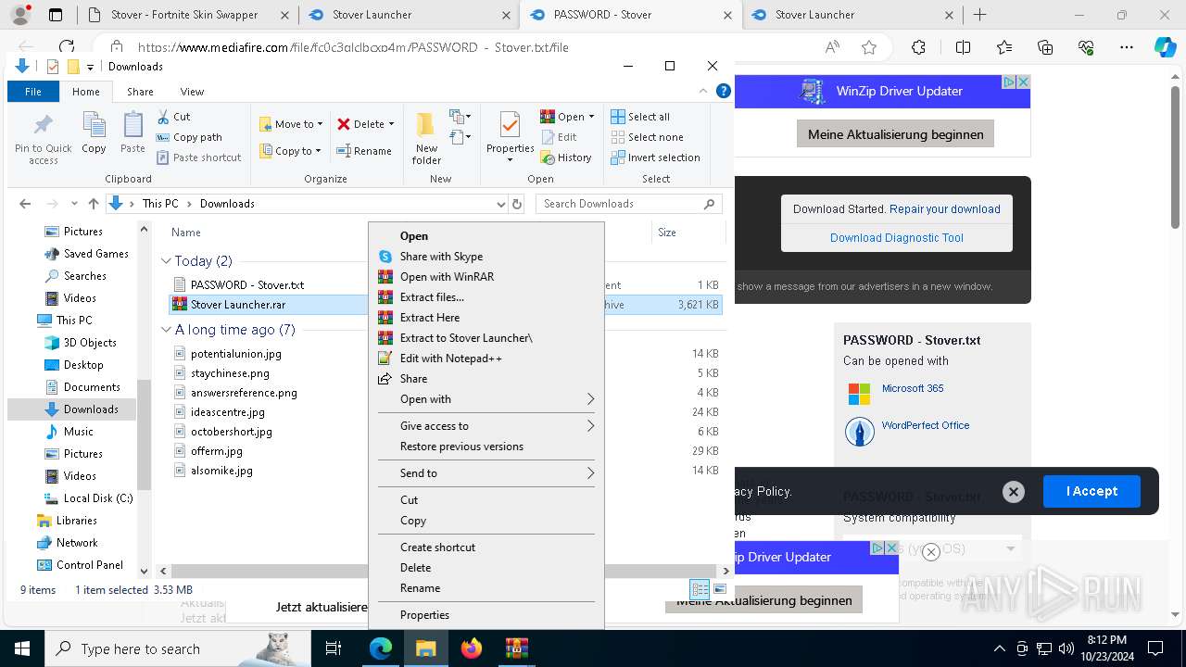Select potentialunion.jpg file

pyautogui.click(x=235, y=354)
